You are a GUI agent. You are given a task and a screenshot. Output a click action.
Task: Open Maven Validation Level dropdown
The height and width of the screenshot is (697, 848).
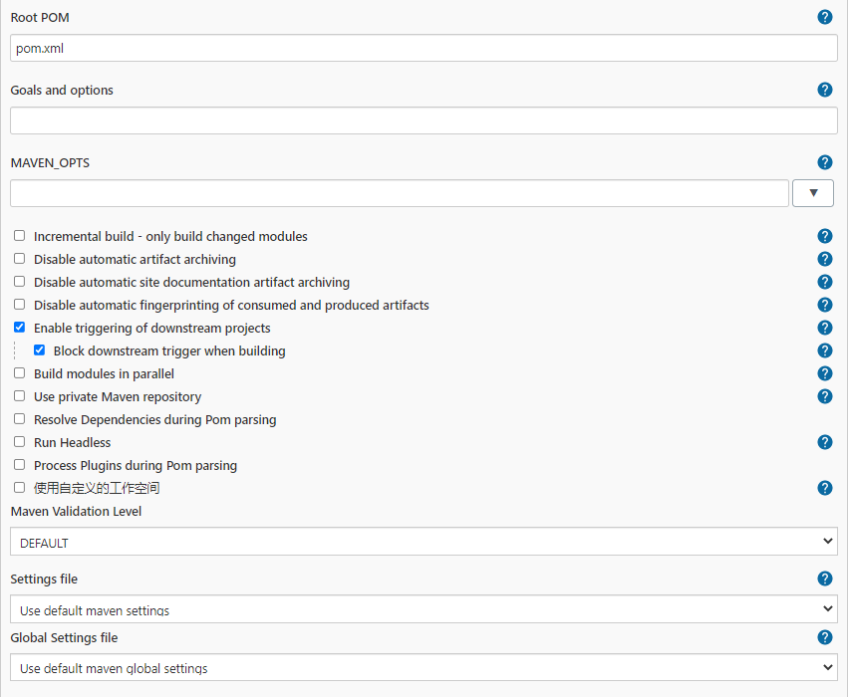(424, 542)
